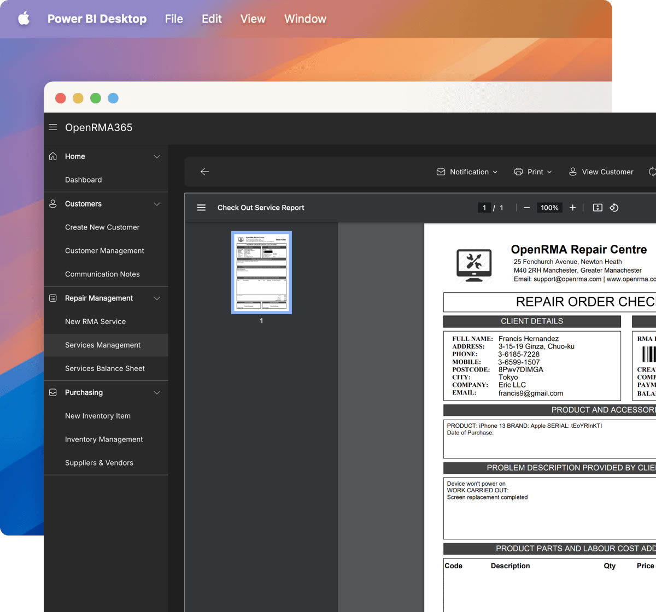The width and height of the screenshot is (656, 612).
Task: Open the File menu
Action: (x=174, y=19)
